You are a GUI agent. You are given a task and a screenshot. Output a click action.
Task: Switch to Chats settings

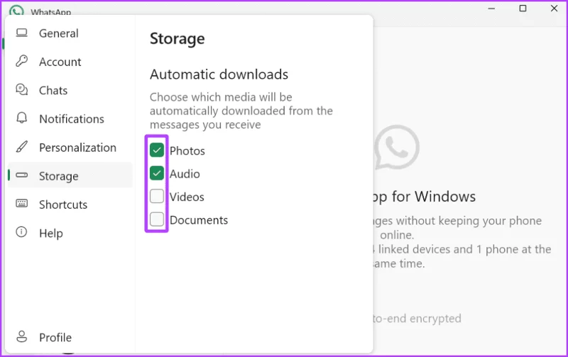tap(53, 90)
